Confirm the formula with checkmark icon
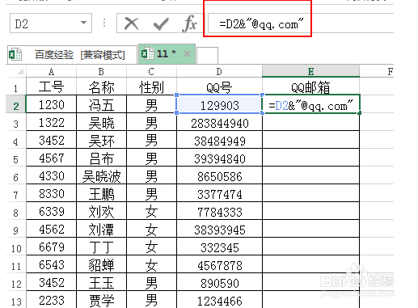This screenshot has height=308, width=418. (x=161, y=24)
